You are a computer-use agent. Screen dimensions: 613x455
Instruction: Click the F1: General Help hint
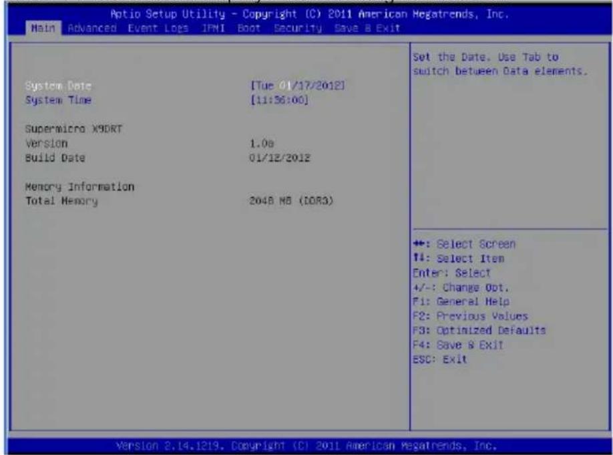pos(461,301)
